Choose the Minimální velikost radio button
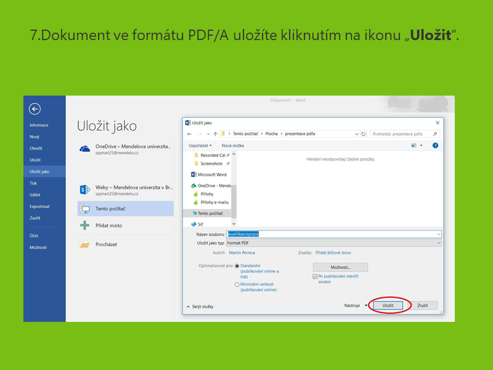The image size is (493, 370). [x=237, y=284]
